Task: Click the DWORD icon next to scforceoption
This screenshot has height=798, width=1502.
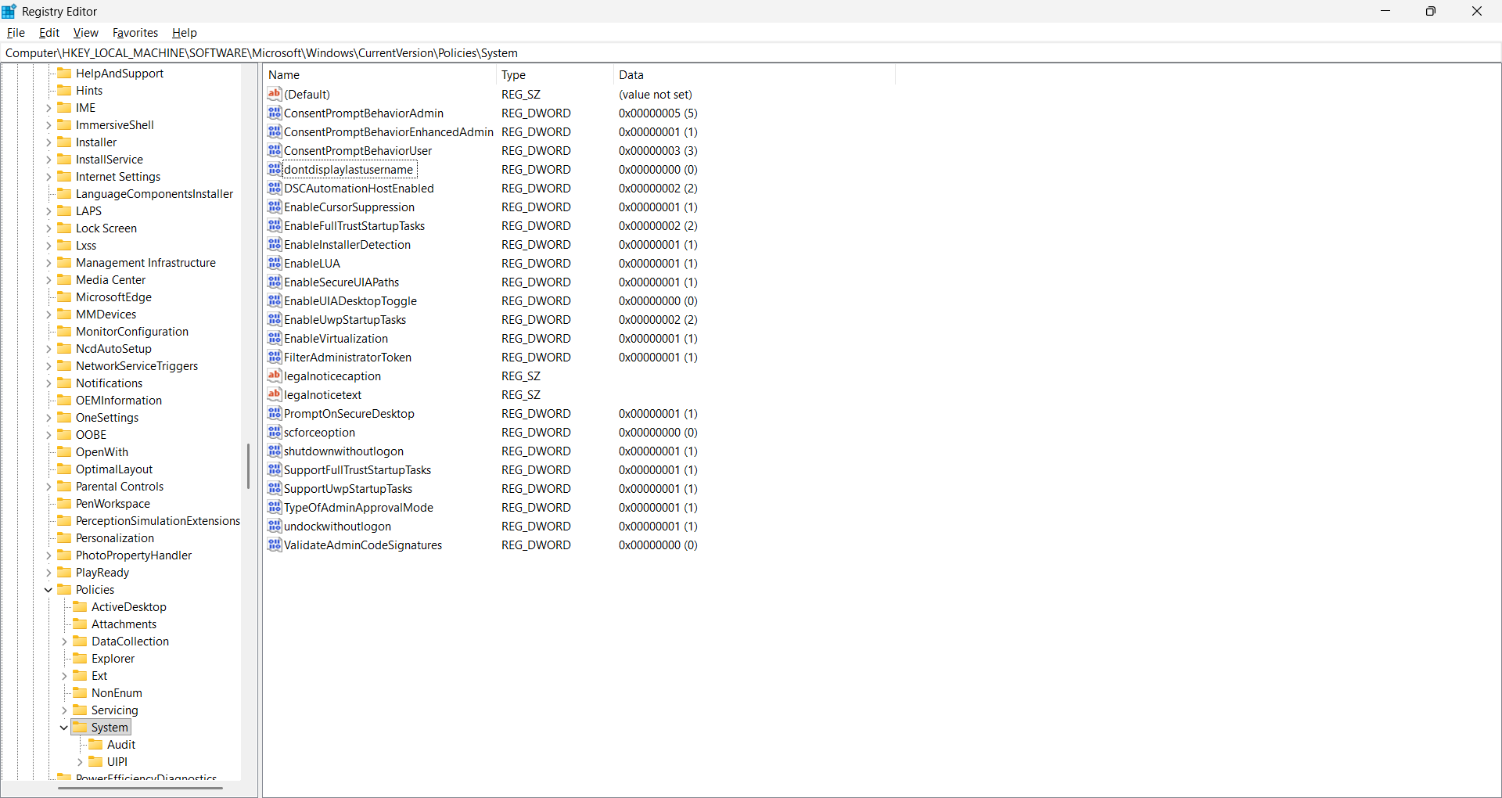Action: click(275, 432)
